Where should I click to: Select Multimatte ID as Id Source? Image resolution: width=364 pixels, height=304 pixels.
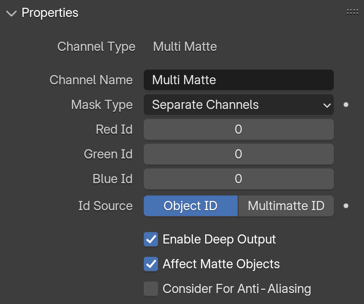286,206
